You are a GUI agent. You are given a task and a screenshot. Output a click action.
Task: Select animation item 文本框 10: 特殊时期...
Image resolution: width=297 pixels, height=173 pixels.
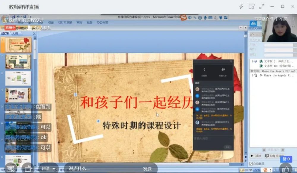pyautogui.click(x=279, y=66)
